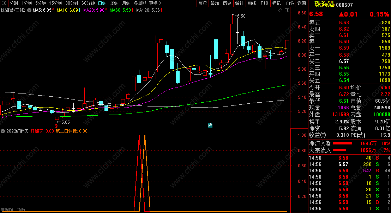Open the 2022红翻天 indicator dropdown
Viewport: 391px width, 213px height.
click(x=3, y=131)
